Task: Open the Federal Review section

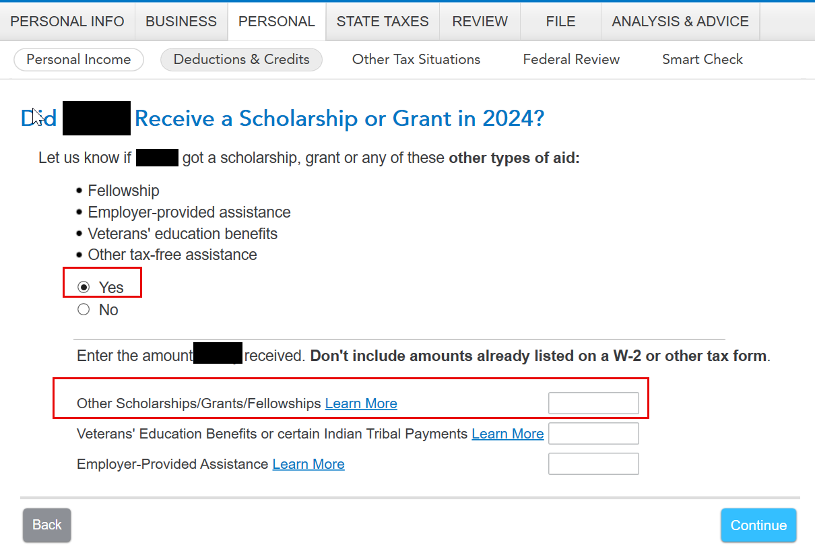Action: (571, 59)
